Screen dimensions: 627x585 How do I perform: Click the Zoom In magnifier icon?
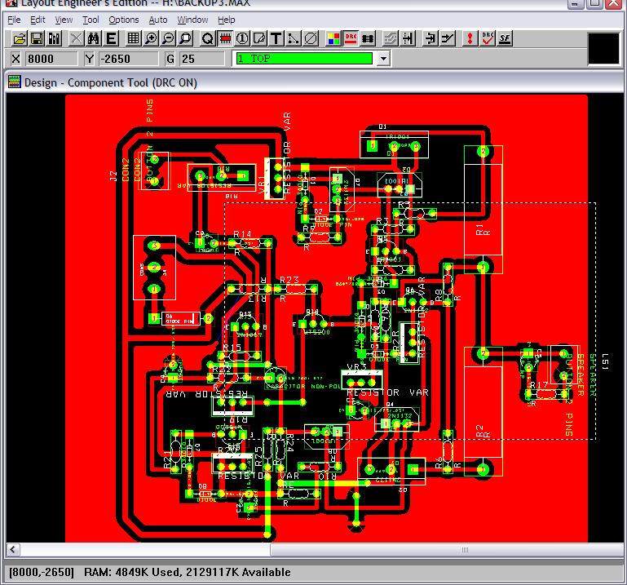[x=152, y=38]
